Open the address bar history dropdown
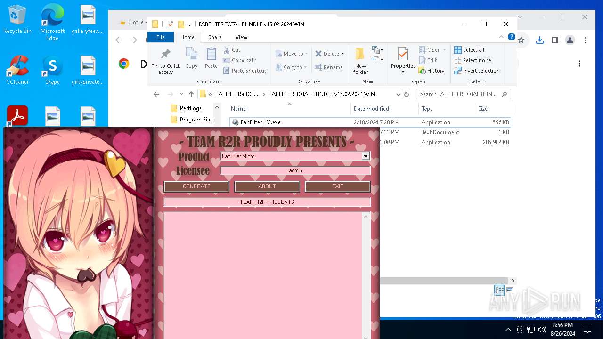This screenshot has width=603, height=339. pos(398,94)
